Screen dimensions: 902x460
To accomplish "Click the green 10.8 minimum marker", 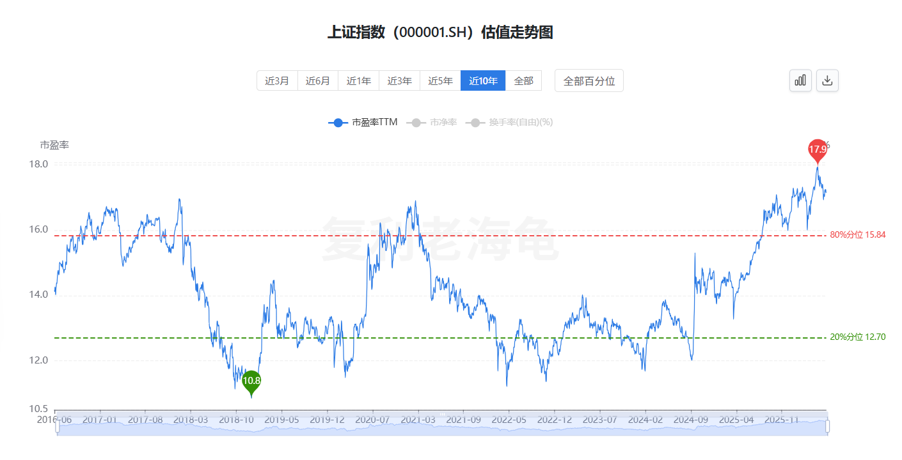I will click(251, 382).
